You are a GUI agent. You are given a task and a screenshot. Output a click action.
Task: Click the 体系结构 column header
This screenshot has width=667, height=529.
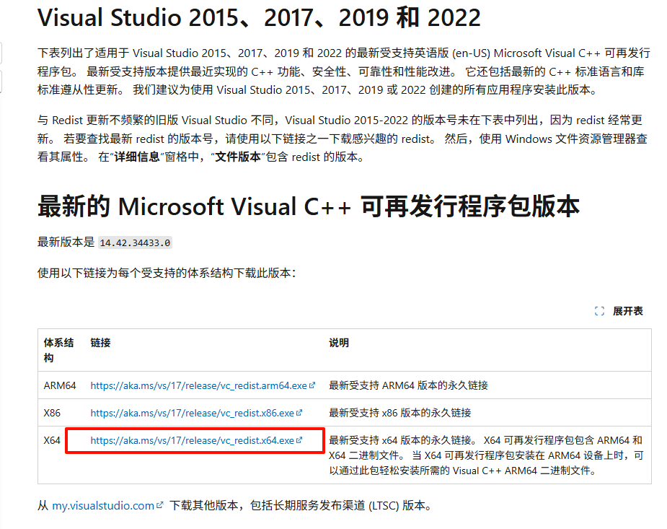tap(58, 350)
